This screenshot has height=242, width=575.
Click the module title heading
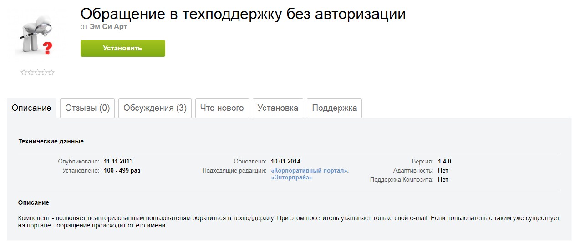click(243, 14)
